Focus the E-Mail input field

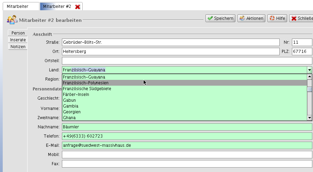click(186, 145)
